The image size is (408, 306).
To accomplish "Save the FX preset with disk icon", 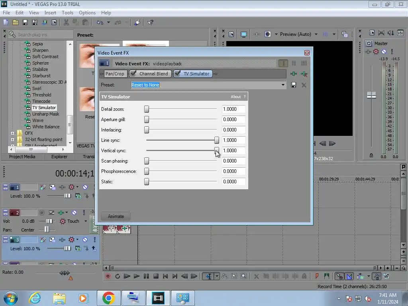I will [x=294, y=85].
